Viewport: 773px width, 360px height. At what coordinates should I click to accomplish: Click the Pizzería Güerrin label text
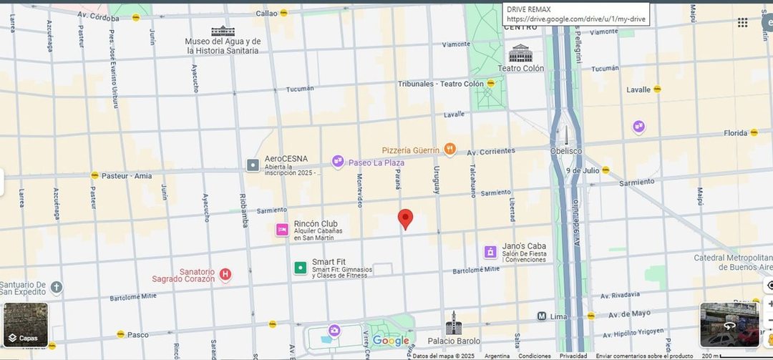[411, 150]
